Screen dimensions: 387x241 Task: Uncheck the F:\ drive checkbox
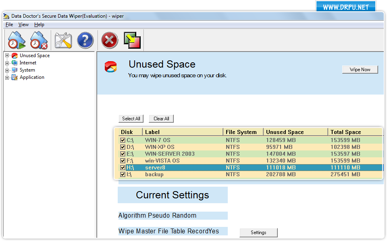pos(123,161)
